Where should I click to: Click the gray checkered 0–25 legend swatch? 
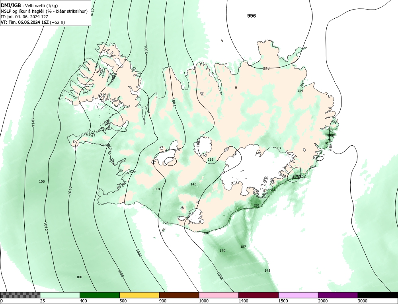[x=20, y=295]
